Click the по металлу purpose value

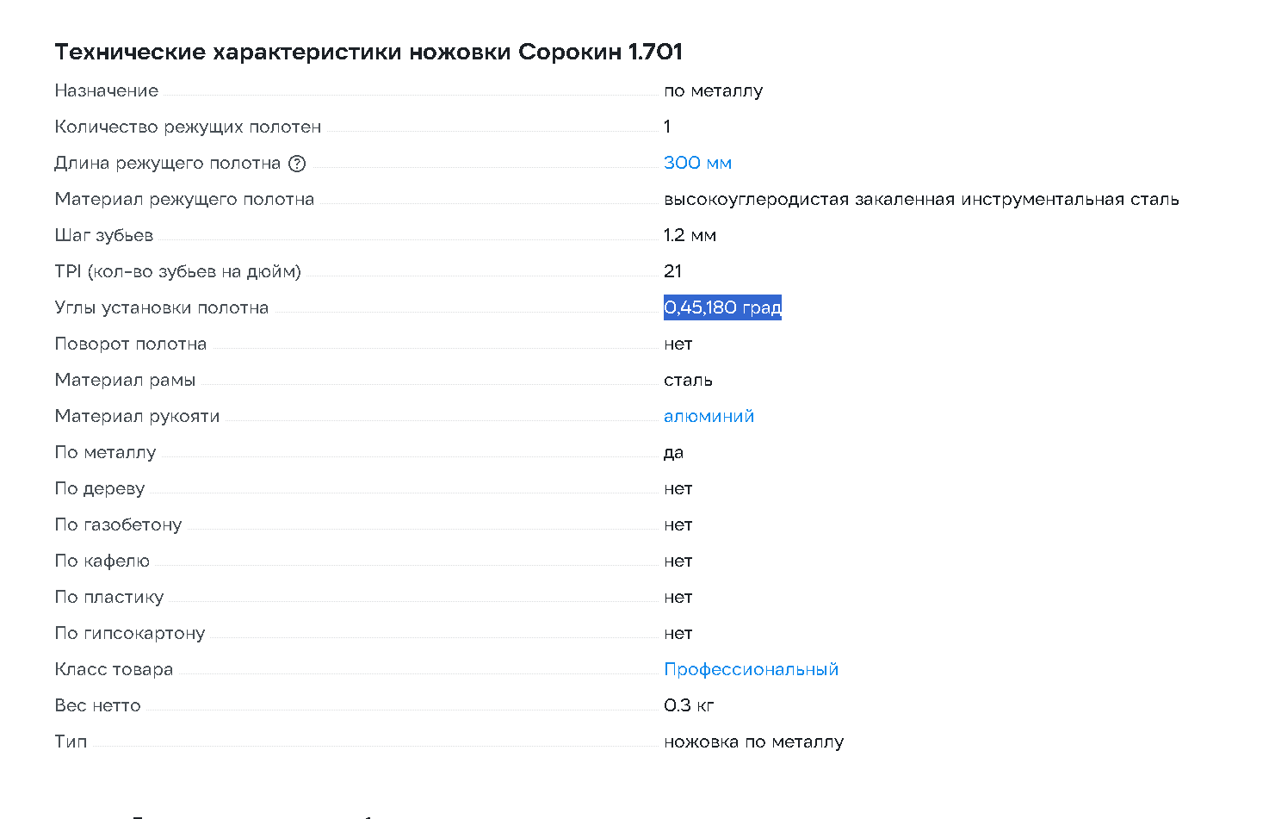pos(713,90)
